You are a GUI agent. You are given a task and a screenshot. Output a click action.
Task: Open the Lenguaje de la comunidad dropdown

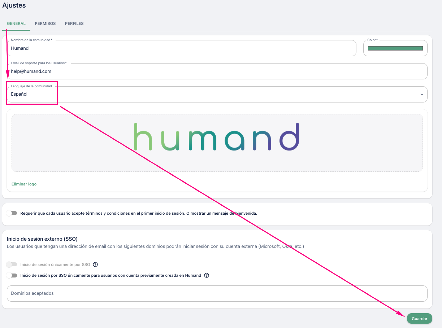click(x=217, y=94)
